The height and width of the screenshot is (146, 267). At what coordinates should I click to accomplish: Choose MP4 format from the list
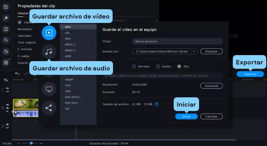78,27
